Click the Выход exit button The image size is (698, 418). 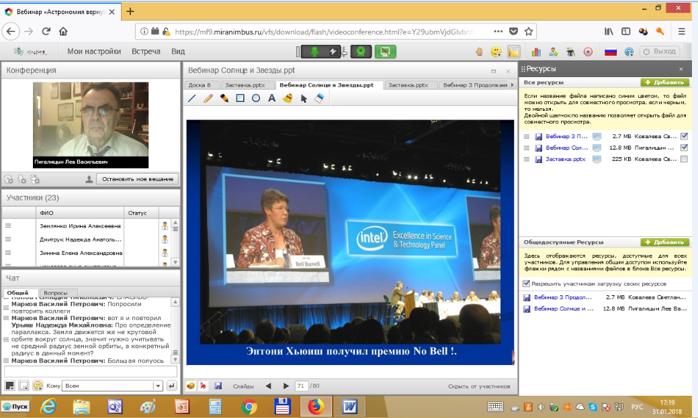pyautogui.click(x=660, y=52)
